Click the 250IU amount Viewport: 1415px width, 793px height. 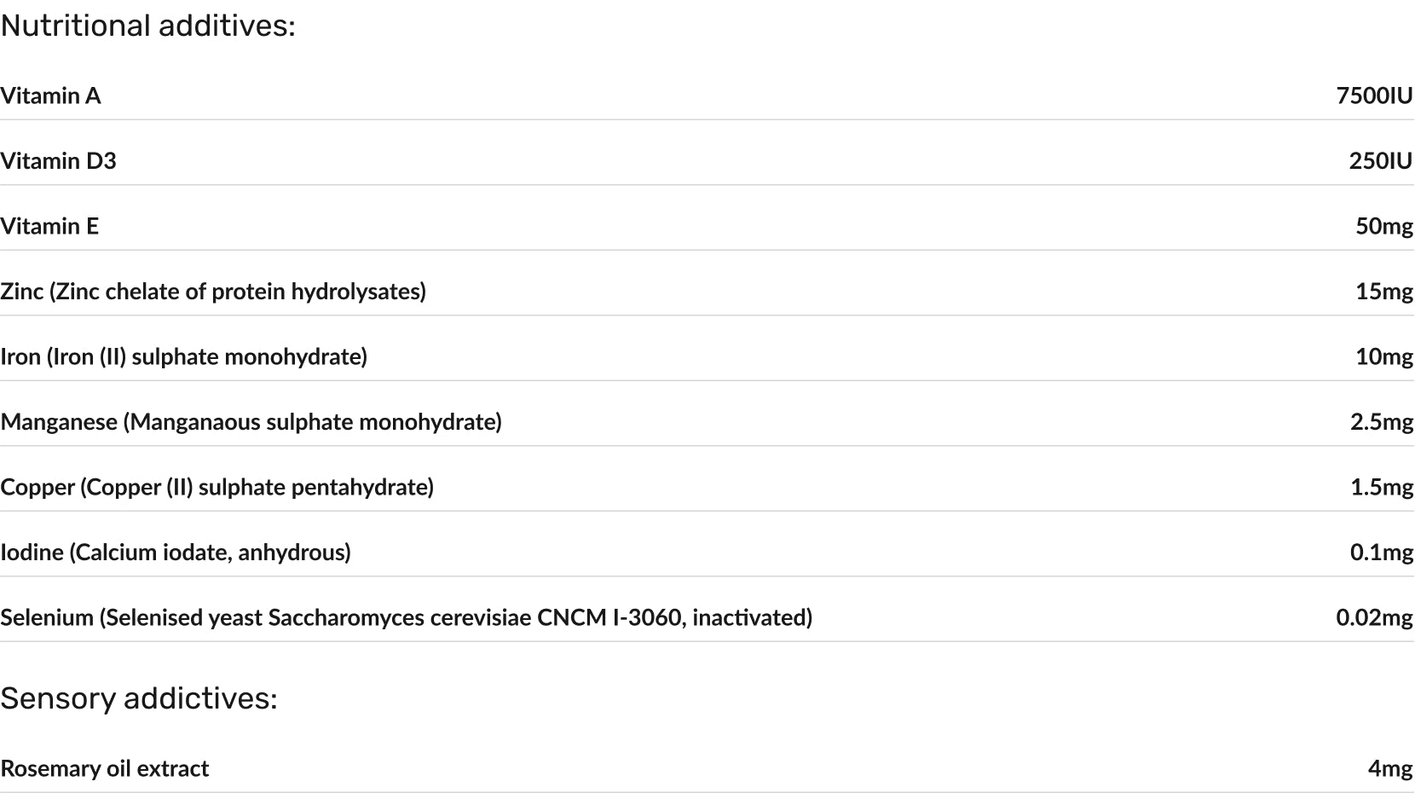pyautogui.click(x=1380, y=161)
